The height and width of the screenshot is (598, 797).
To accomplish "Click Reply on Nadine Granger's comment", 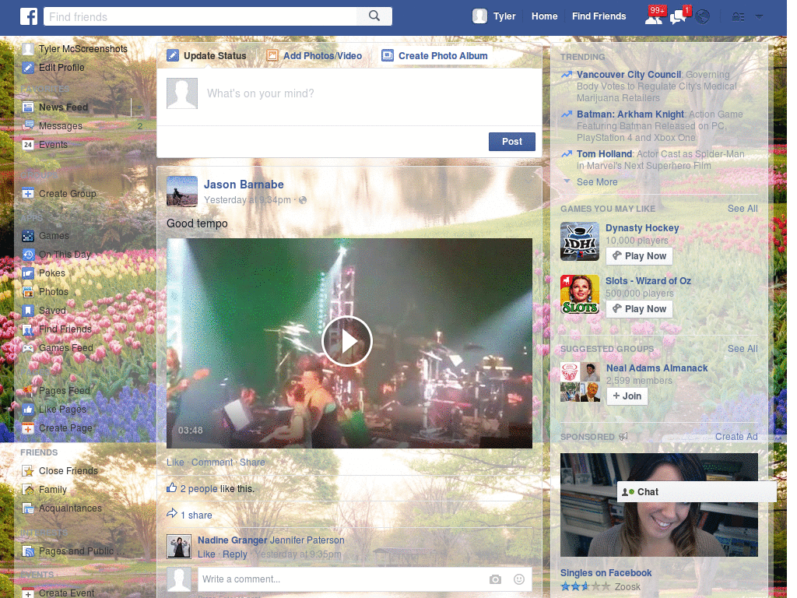I will (235, 554).
